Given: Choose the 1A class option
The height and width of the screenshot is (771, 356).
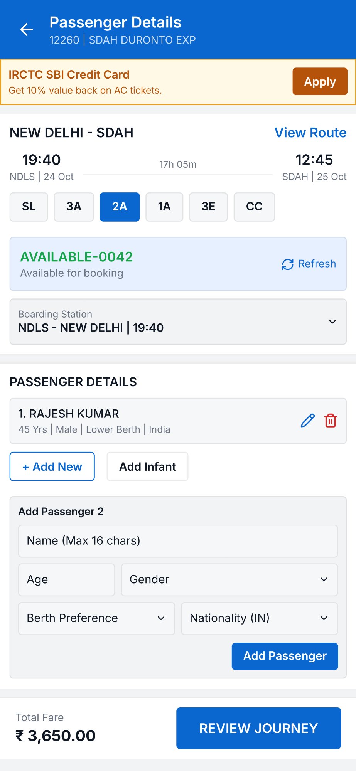Looking at the screenshot, I should (x=164, y=207).
